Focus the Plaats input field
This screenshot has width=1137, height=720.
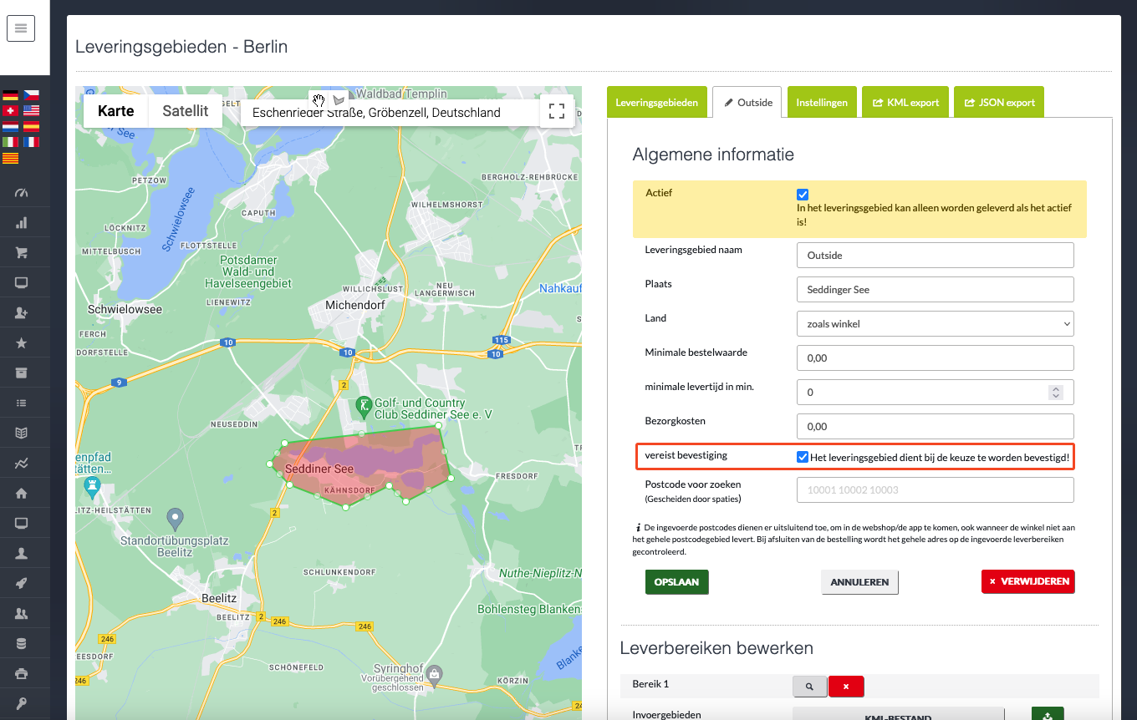[936, 290]
